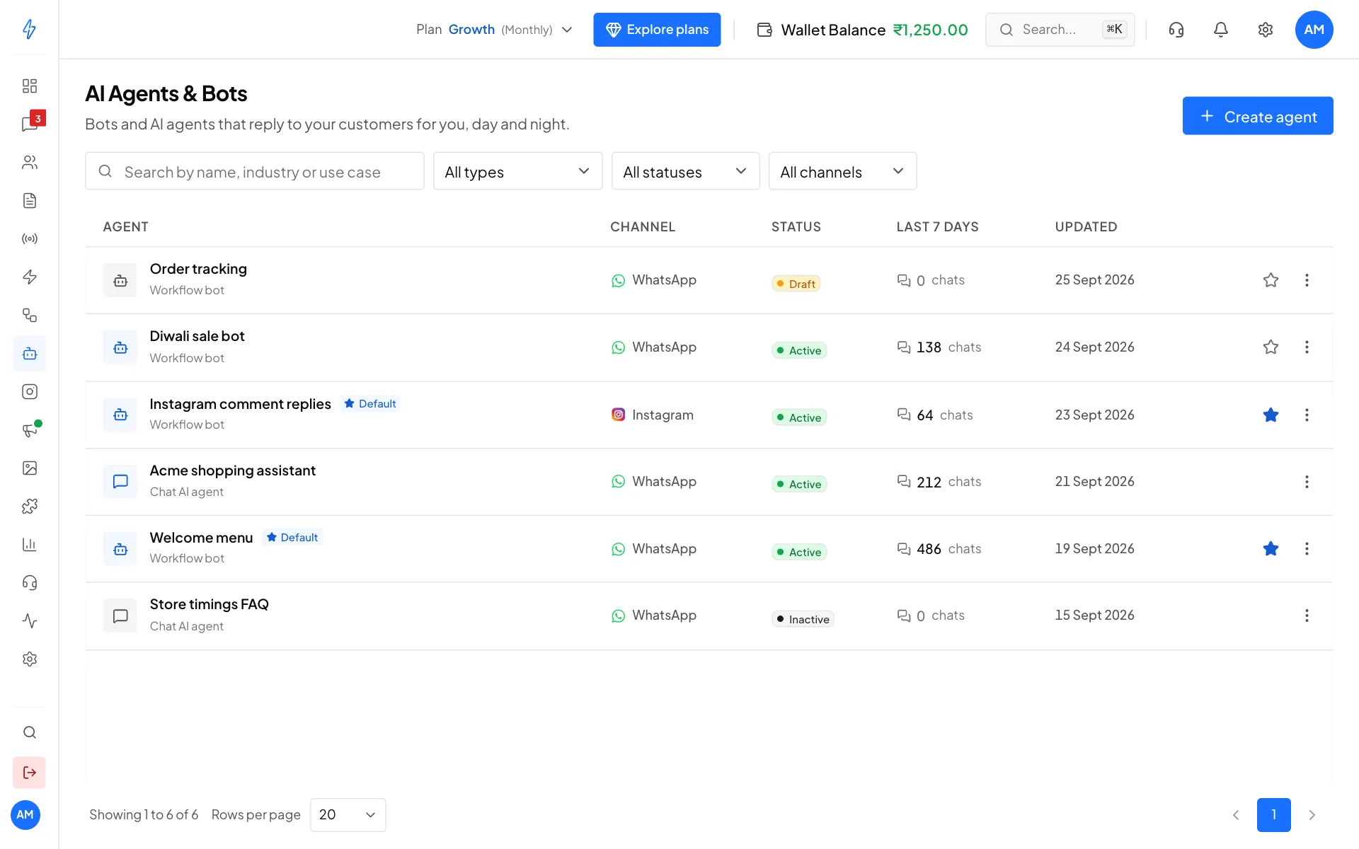Open more options for Order tracking
Image resolution: width=1359 pixels, height=849 pixels.
1307,280
